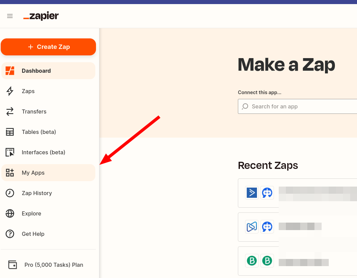357x278 pixels.
Task: Focus the Search for an app field
Action: click(297, 106)
